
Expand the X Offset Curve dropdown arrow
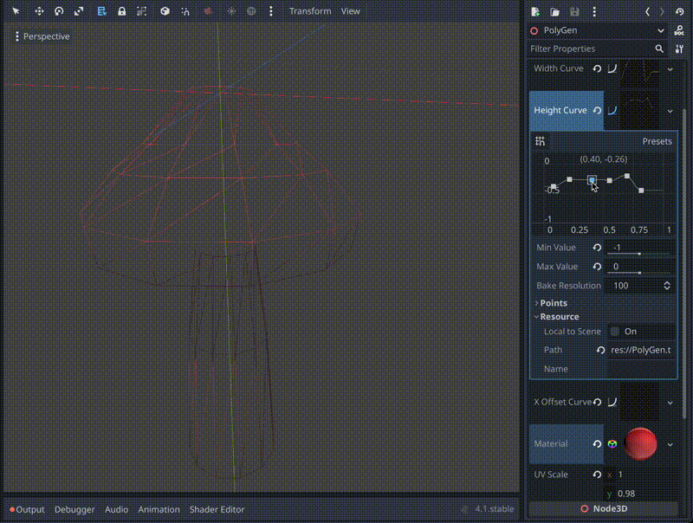[670, 403]
